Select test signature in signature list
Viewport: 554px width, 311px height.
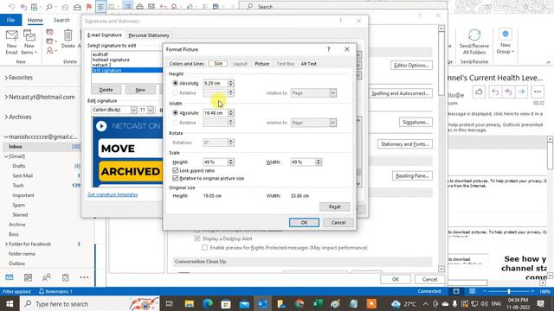(126, 70)
